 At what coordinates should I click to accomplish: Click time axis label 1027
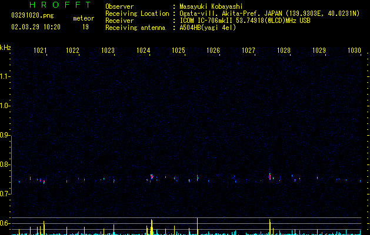248,51
